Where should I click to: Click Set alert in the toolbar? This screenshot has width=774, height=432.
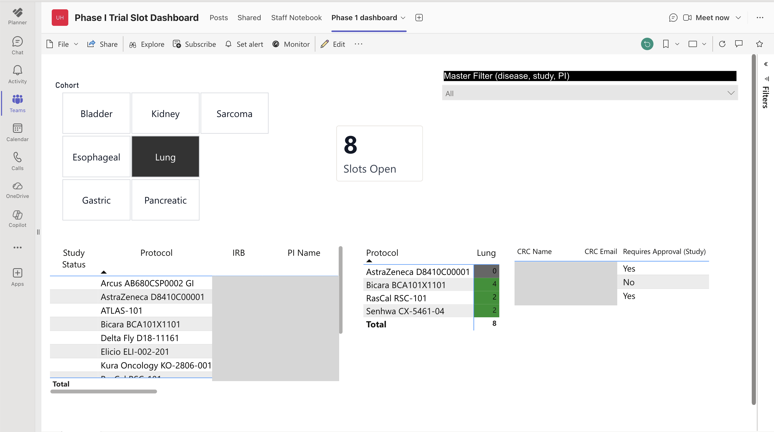pyautogui.click(x=244, y=44)
